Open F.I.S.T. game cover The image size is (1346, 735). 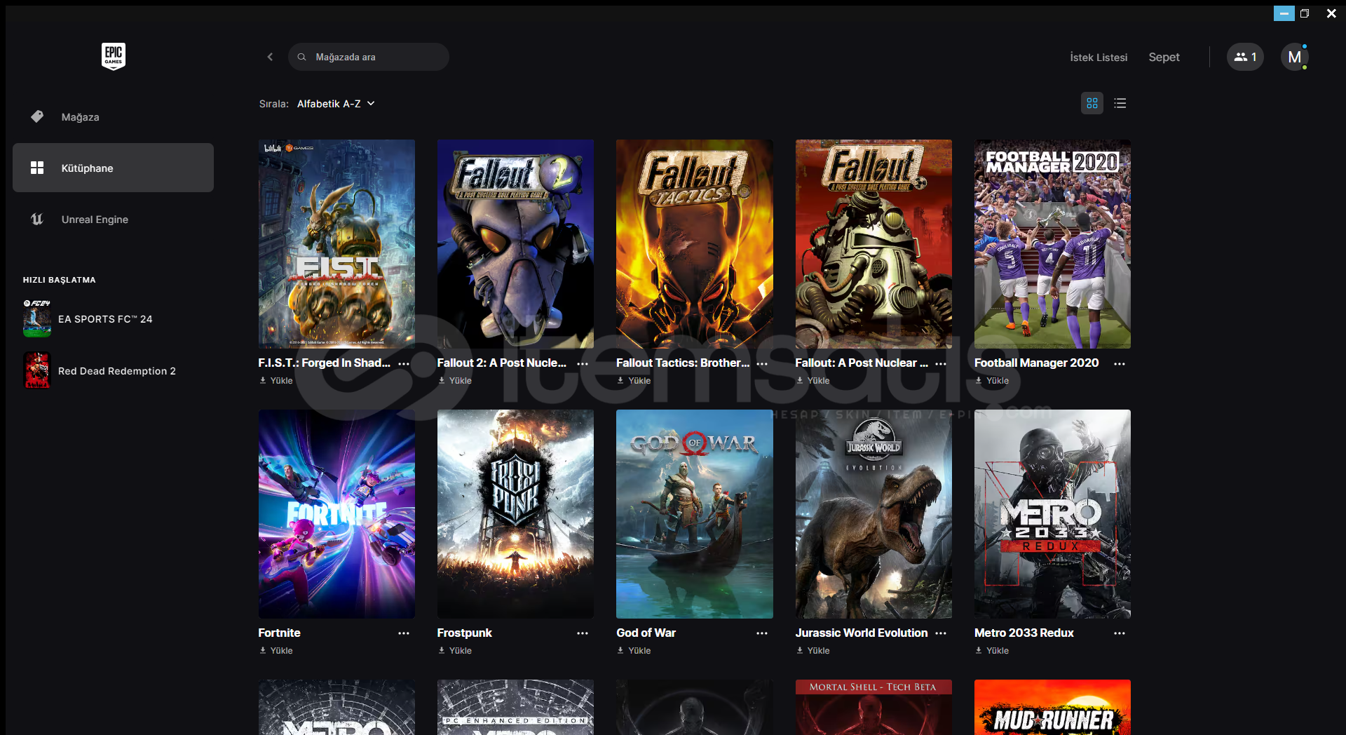336,244
